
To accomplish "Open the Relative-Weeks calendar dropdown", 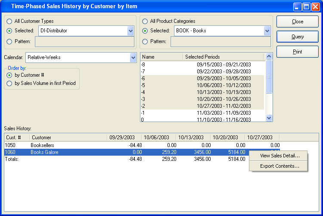I will (133, 57).
